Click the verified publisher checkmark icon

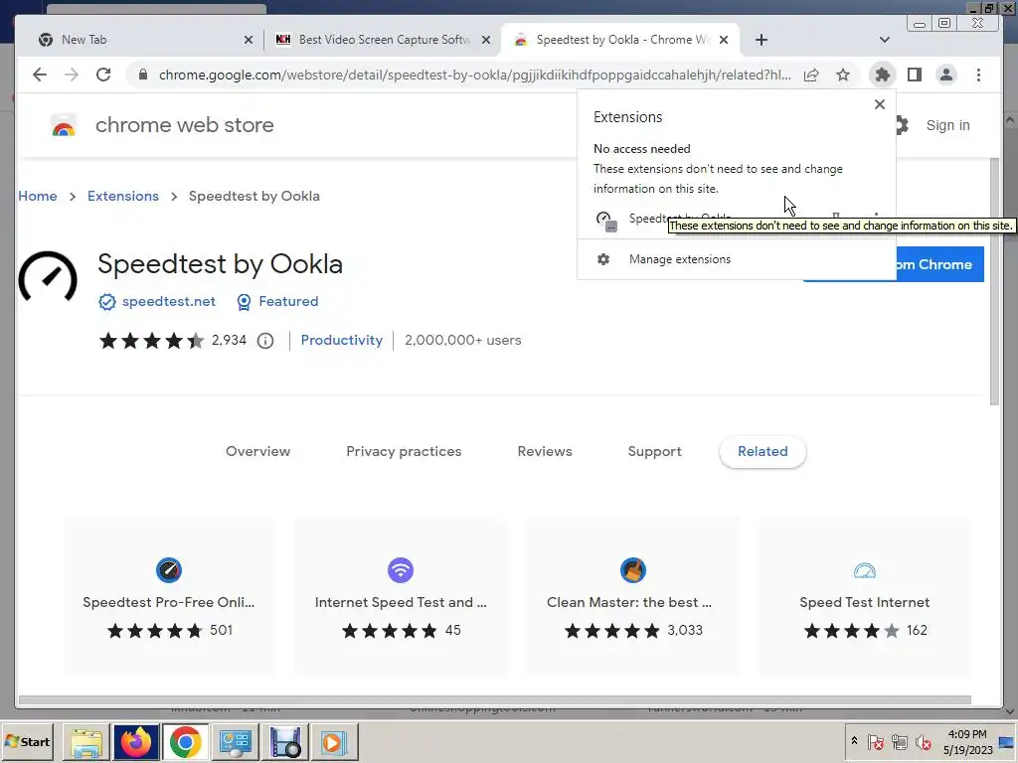pos(107,302)
